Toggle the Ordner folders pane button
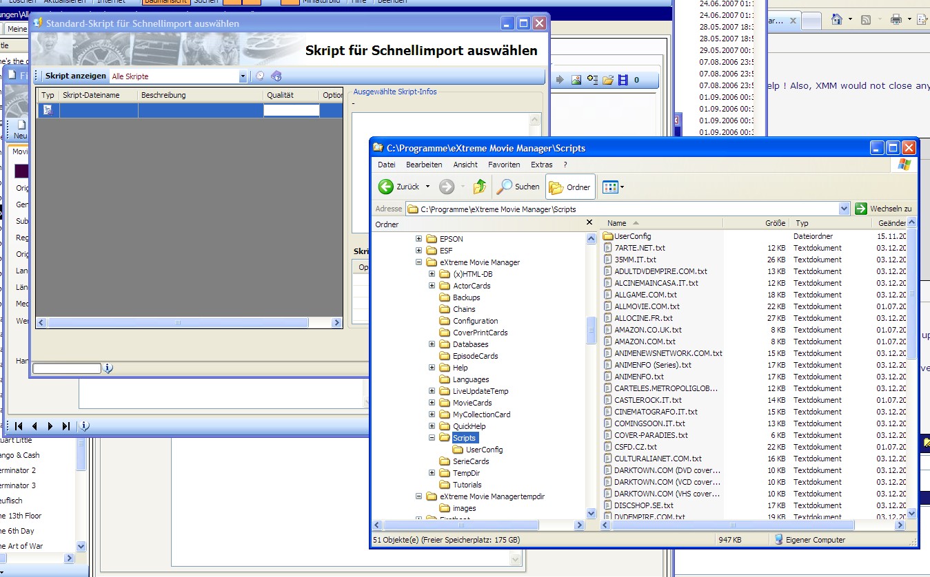Image resolution: width=930 pixels, height=577 pixels. click(x=569, y=187)
